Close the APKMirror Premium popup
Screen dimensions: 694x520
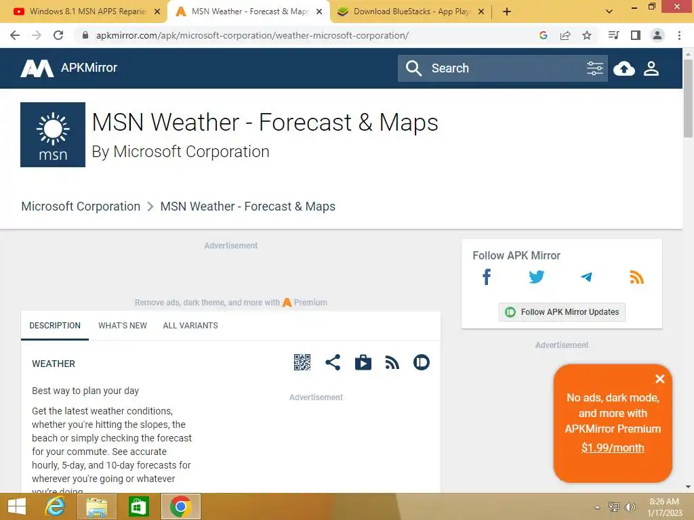tap(660, 378)
